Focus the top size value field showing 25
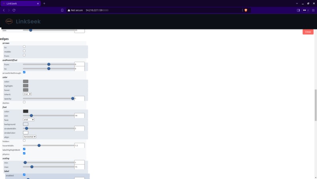This screenshot has height=179, width=317. (x=79, y=31)
